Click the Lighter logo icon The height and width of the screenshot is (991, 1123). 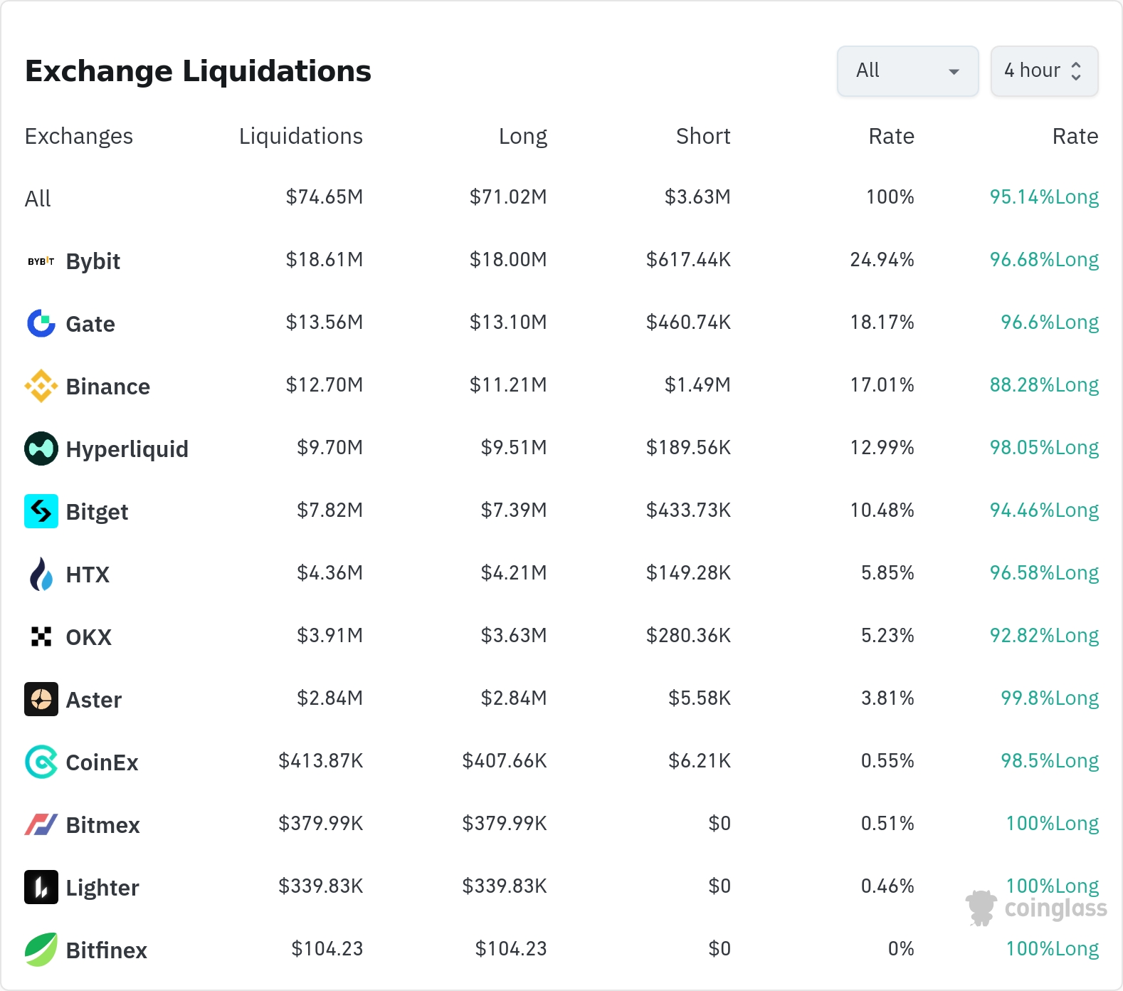[41, 887]
